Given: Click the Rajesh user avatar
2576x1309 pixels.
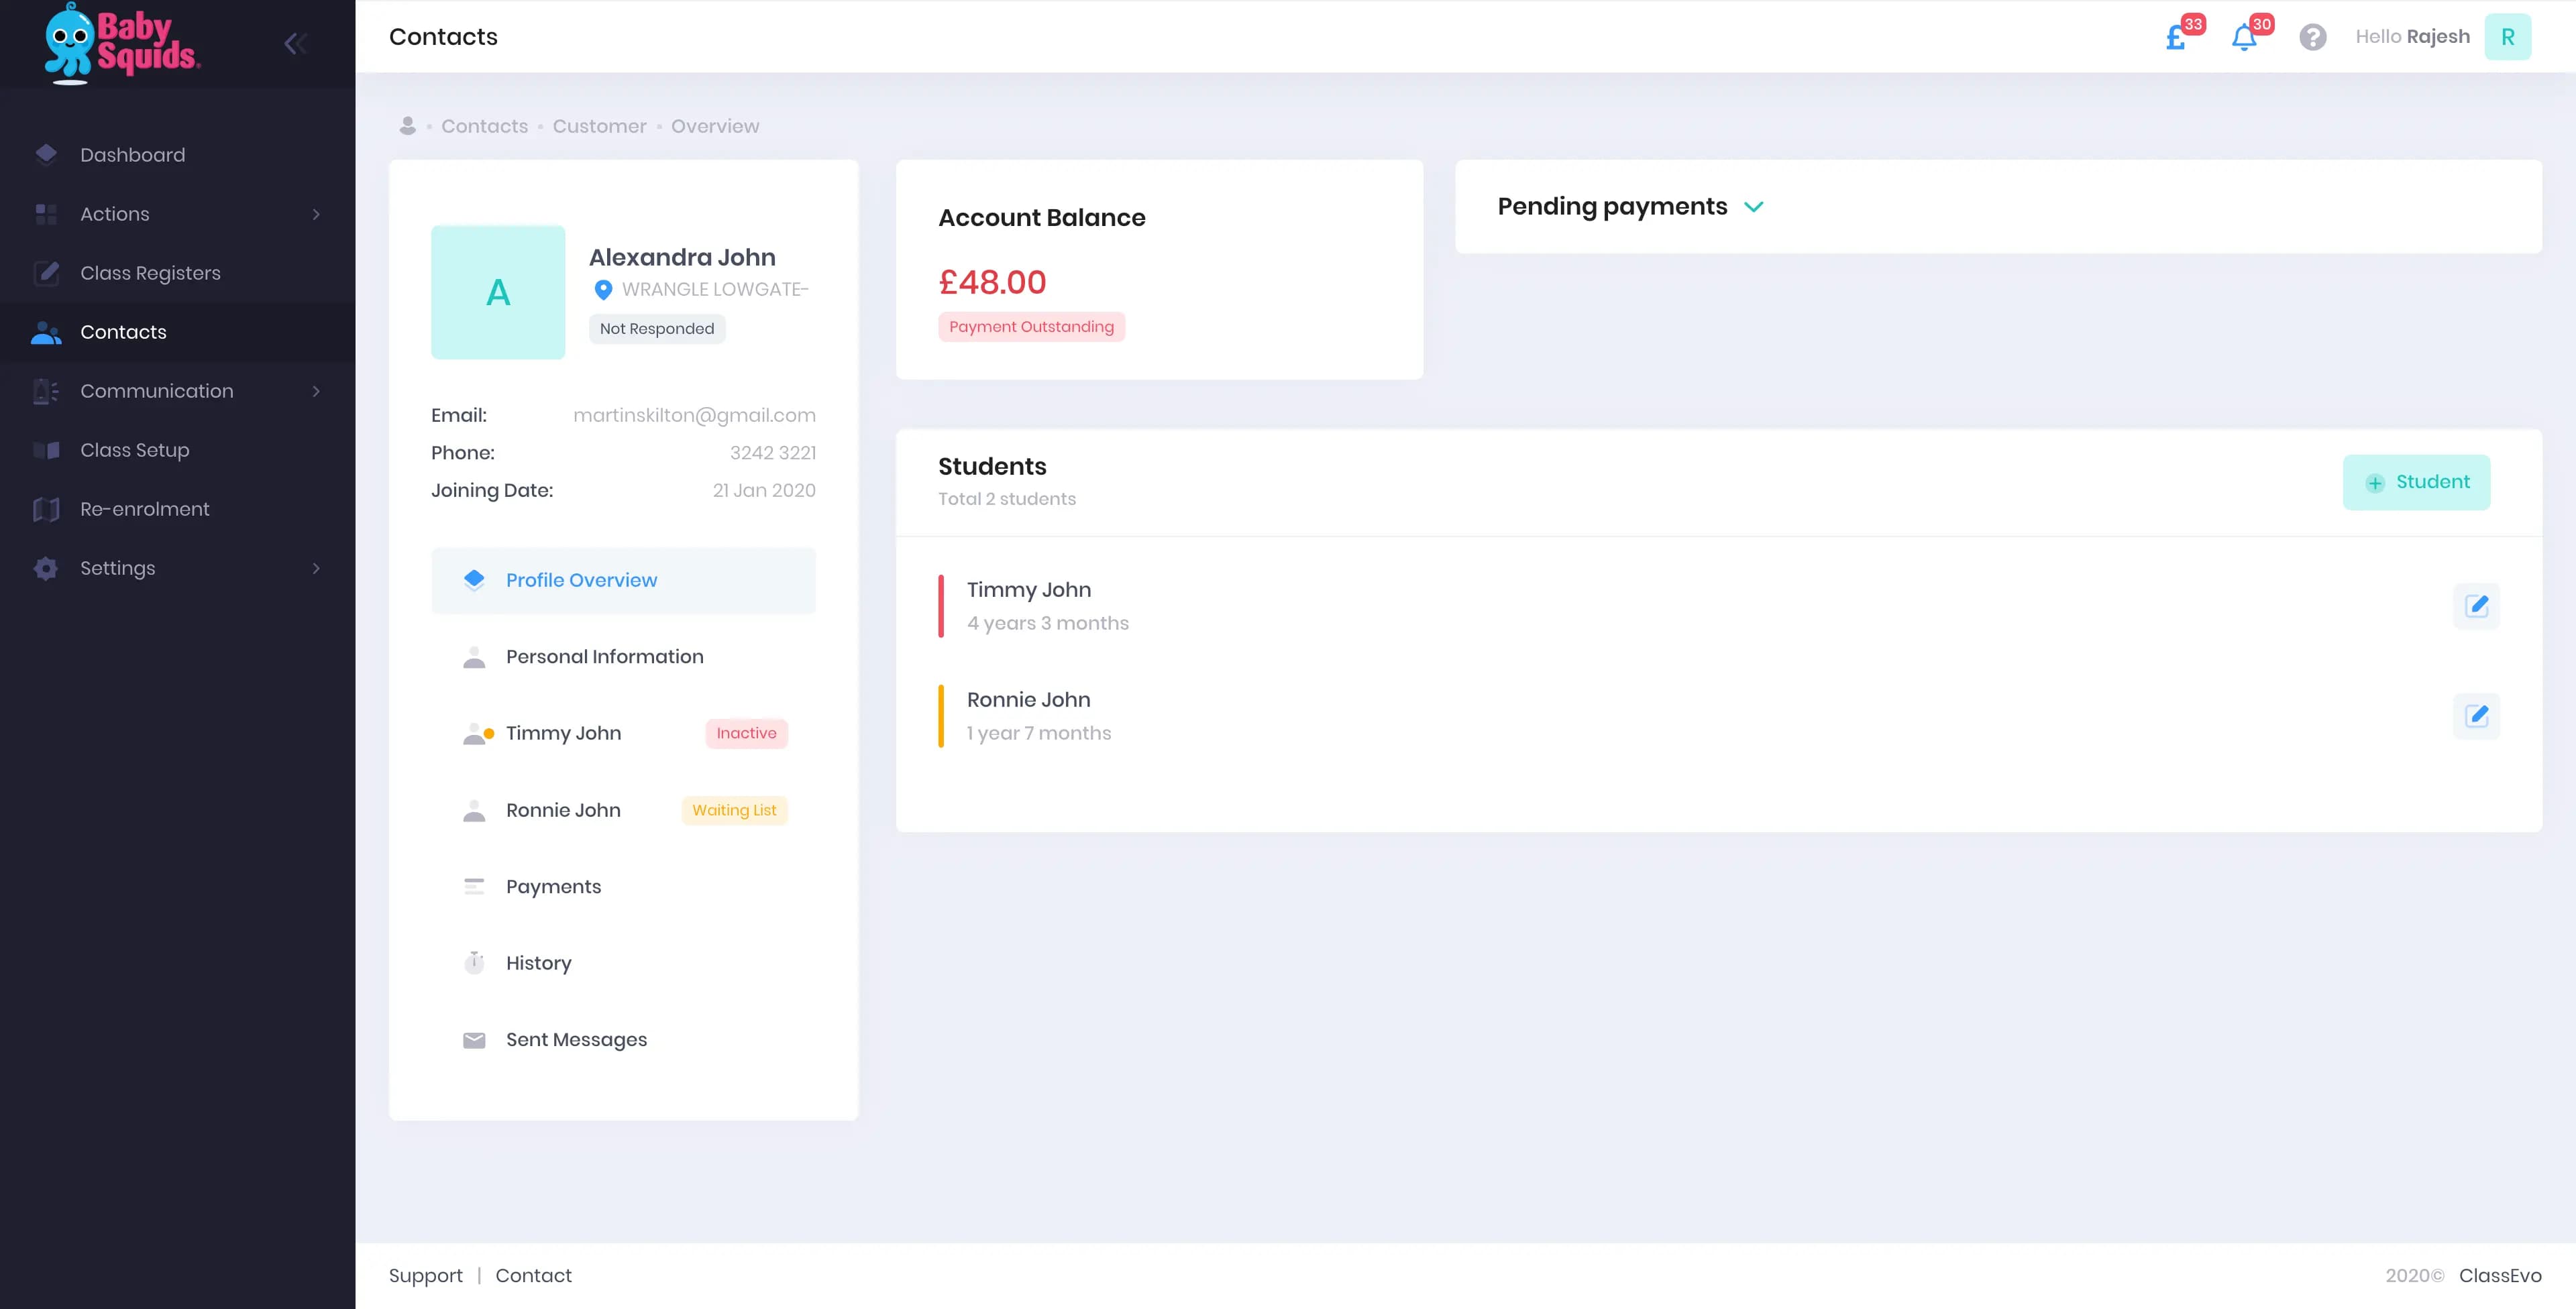Looking at the screenshot, I should coord(2507,37).
